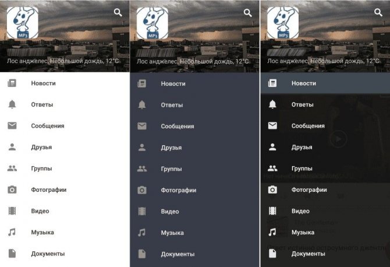Tap the search magnifier in the blue-theme panel

tap(248, 13)
